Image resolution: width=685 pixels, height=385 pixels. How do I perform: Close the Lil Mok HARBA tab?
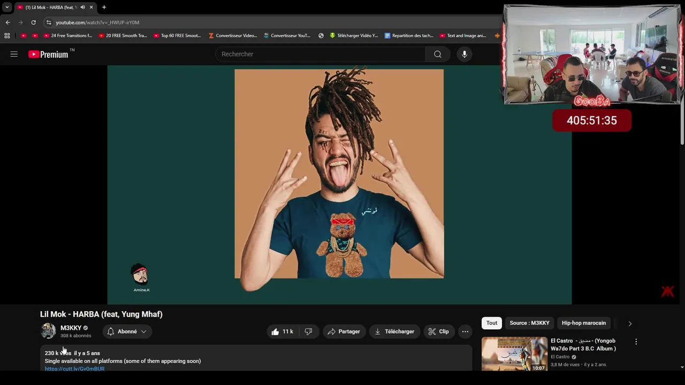(92, 7)
